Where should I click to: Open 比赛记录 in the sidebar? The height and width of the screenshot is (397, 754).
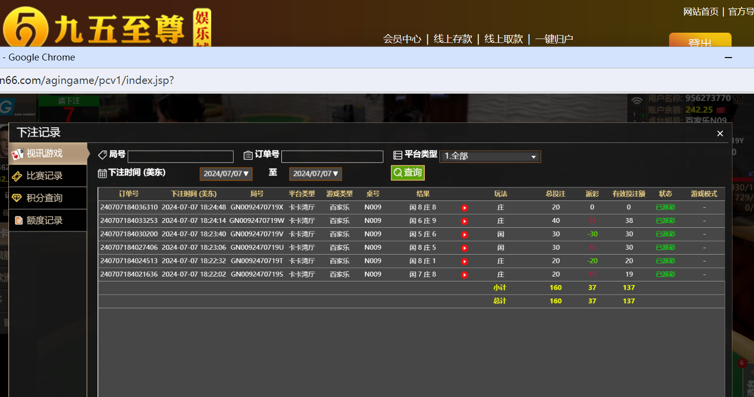tap(48, 176)
